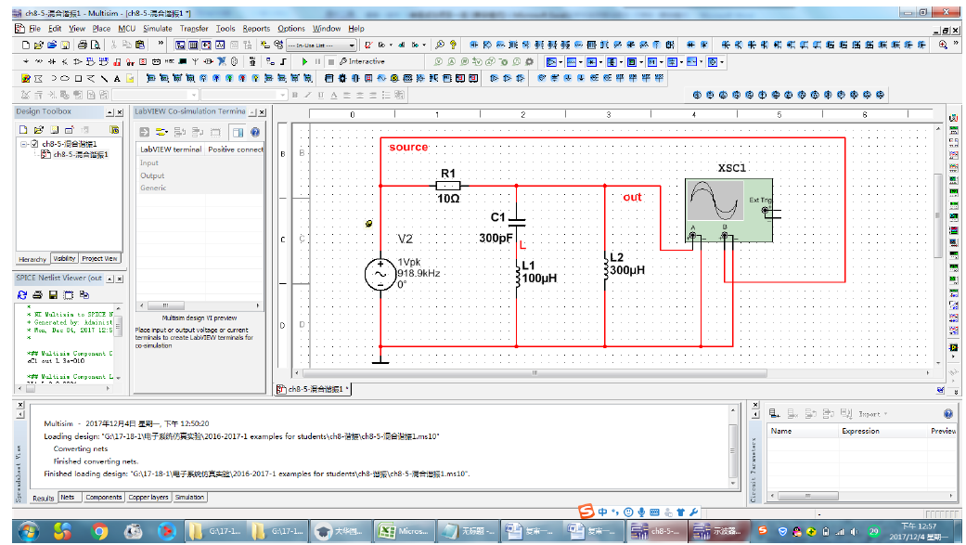Open the LabVIEW Co-simulation help icon
The width and height of the screenshot is (966, 545).
(255, 132)
